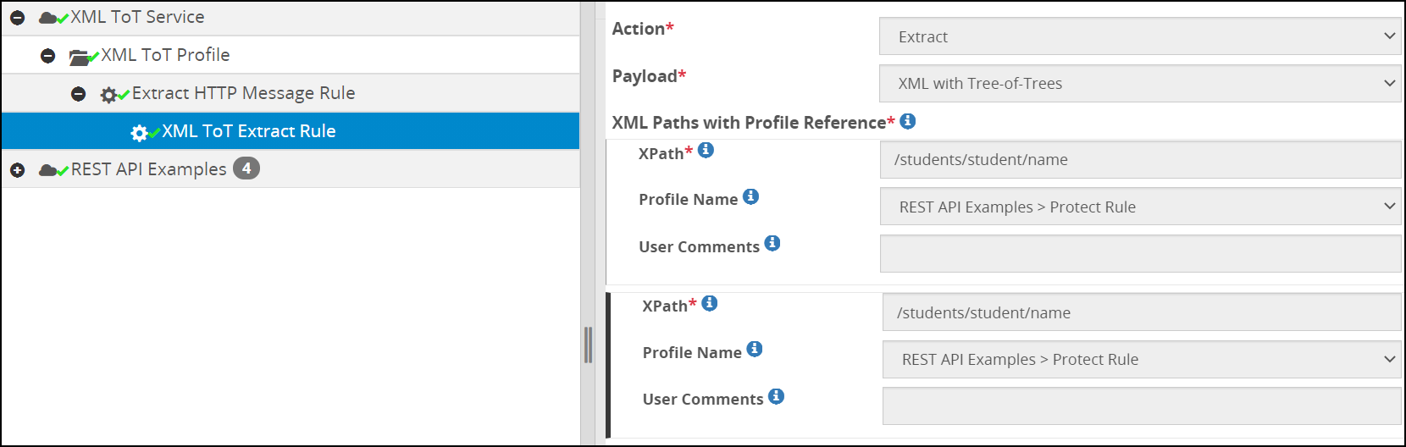Collapse the XML ToT Service node
This screenshot has width=1406, height=447.
[x=18, y=18]
